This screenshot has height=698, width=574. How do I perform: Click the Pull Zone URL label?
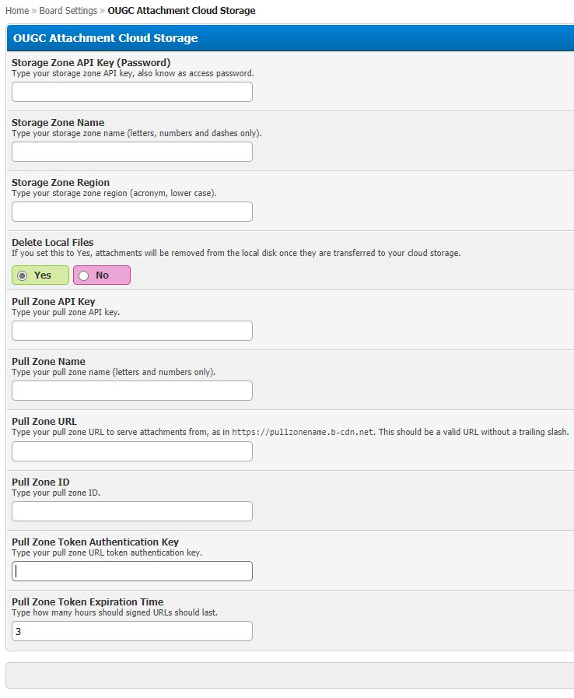point(44,421)
